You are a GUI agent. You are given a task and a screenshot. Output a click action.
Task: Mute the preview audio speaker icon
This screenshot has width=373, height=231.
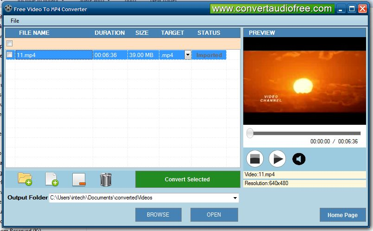coord(299,159)
